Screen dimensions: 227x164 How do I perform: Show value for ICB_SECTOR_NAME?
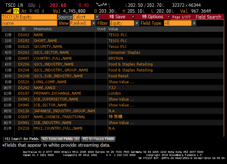click(121, 105)
